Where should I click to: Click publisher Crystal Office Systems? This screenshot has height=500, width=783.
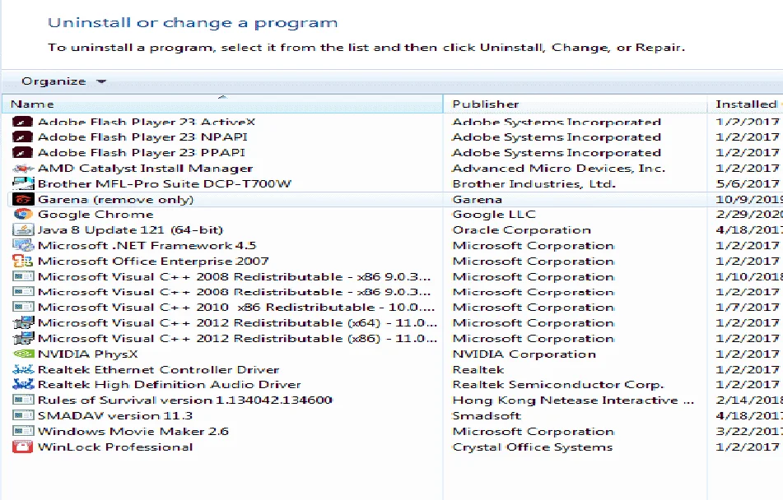533,447
